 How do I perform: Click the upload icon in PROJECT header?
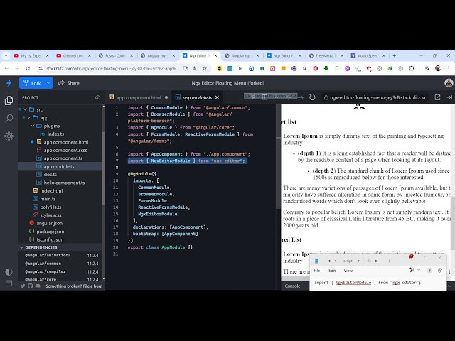click(97, 97)
